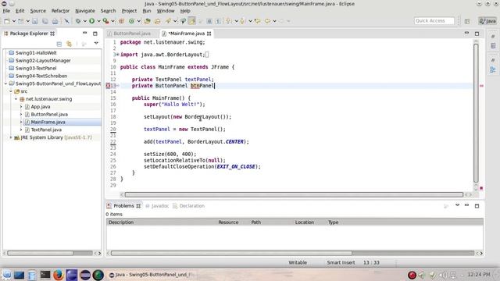Image resolution: width=500 pixels, height=281 pixels.
Task: Open the File menu
Action: [6, 11]
